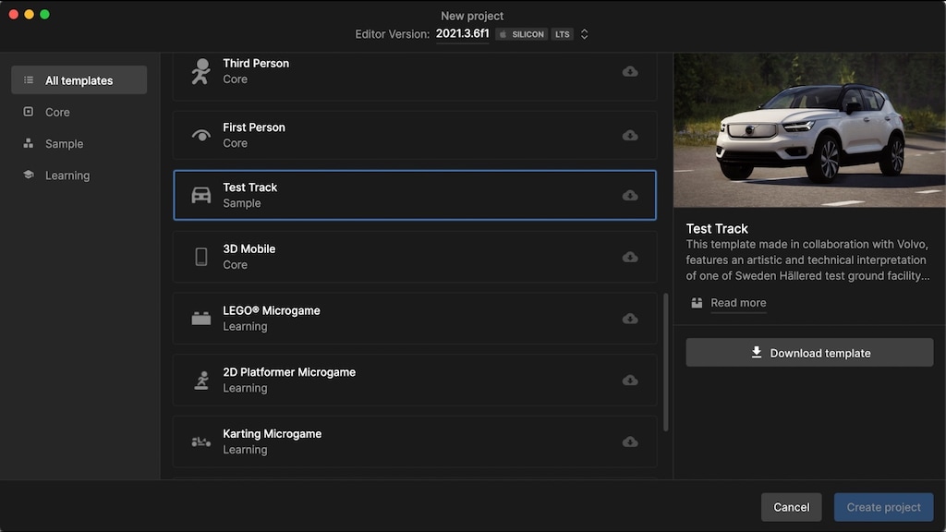Click the Karting Microgame icon
Viewport: 946px width, 532px height.
coord(201,441)
